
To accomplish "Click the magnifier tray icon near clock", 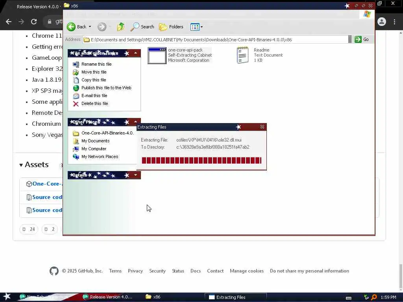I will pos(374,297).
